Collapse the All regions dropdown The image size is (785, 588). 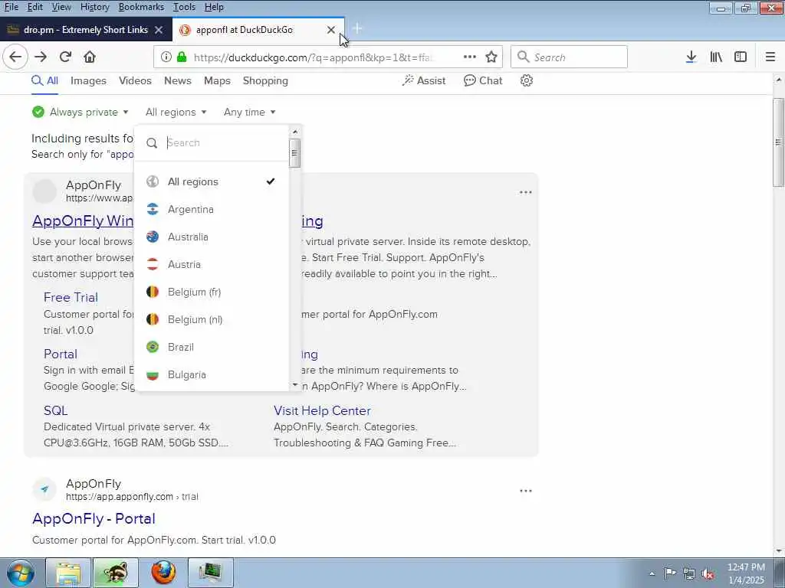click(x=176, y=112)
